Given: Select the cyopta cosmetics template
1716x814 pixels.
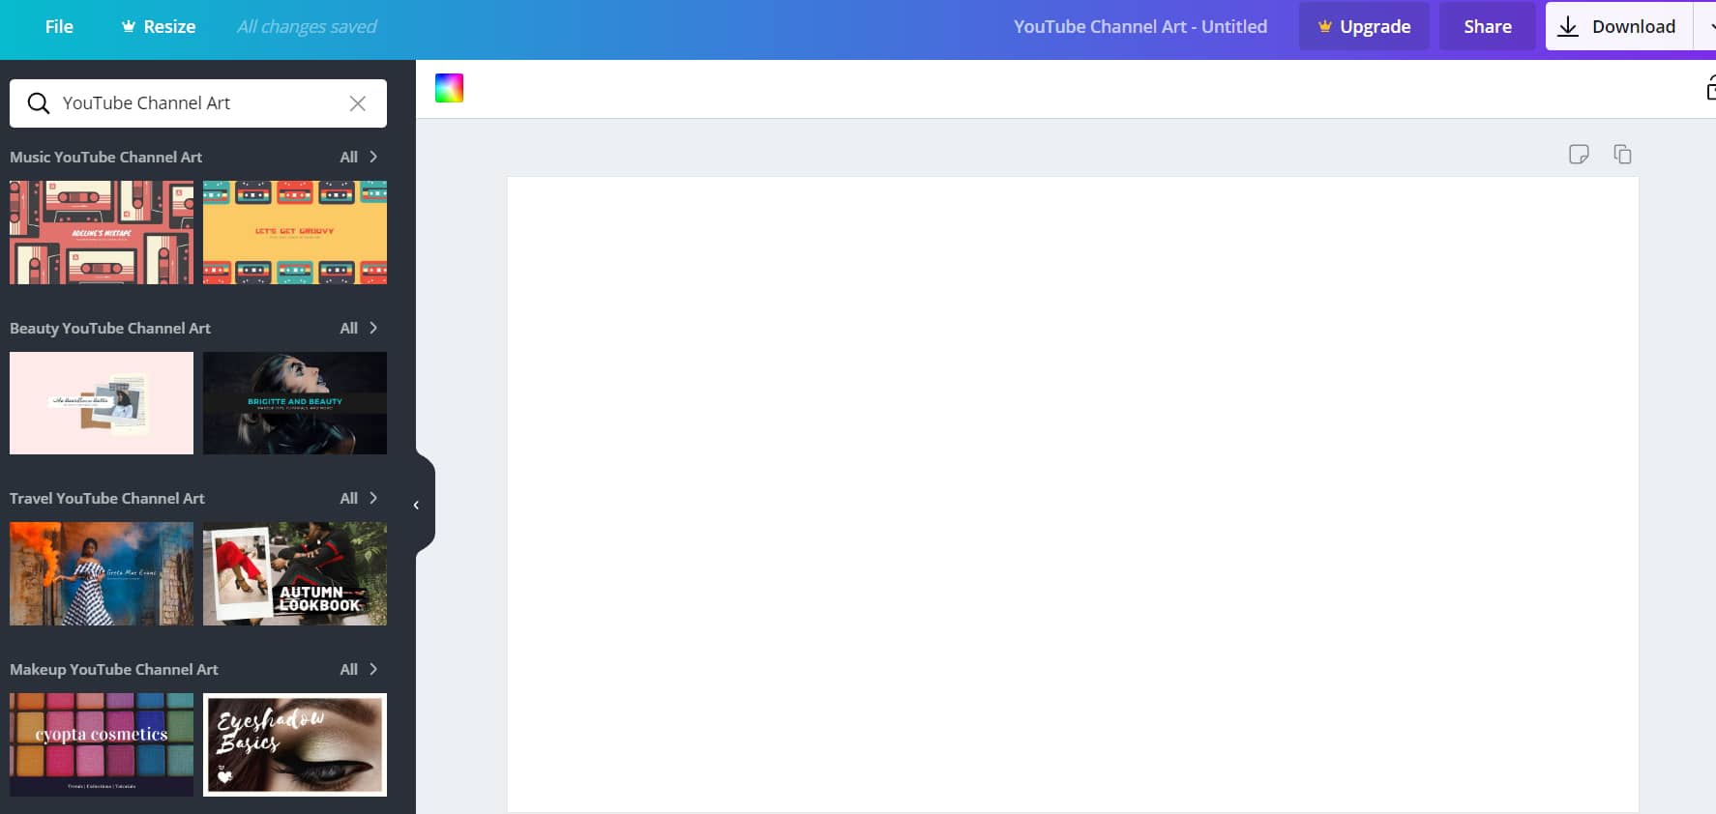Looking at the screenshot, I should [x=102, y=744].
